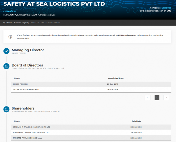176x142 pixels.
Task: Select MARSHALL CONSULTANTS GROUP LTD shareholder
Action: click(31, 132)
